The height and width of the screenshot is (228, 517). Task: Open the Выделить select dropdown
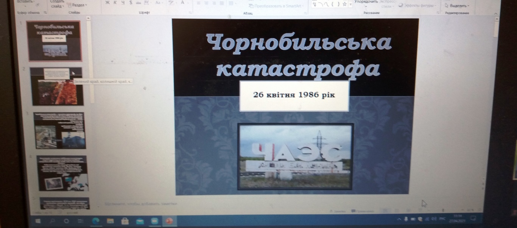(x=456, y=6)
